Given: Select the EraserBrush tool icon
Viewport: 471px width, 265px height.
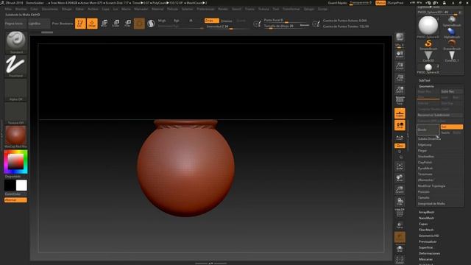Looking at the screenshot, I should coord(452,44).
